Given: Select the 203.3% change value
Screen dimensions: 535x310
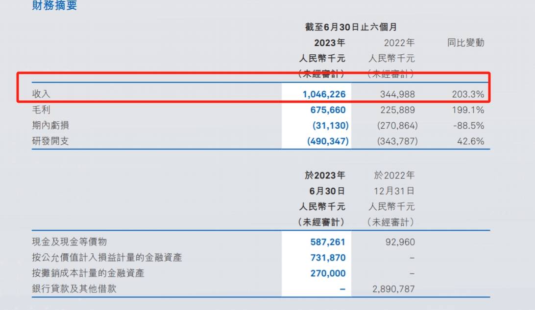Looking at the screenshot, I should [468, 94].
